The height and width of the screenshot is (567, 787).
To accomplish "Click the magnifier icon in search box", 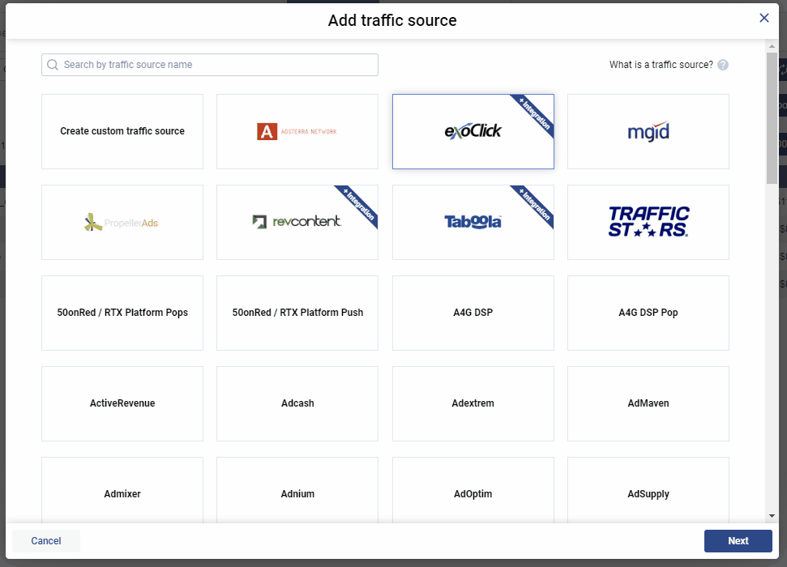I will (53, 65).
